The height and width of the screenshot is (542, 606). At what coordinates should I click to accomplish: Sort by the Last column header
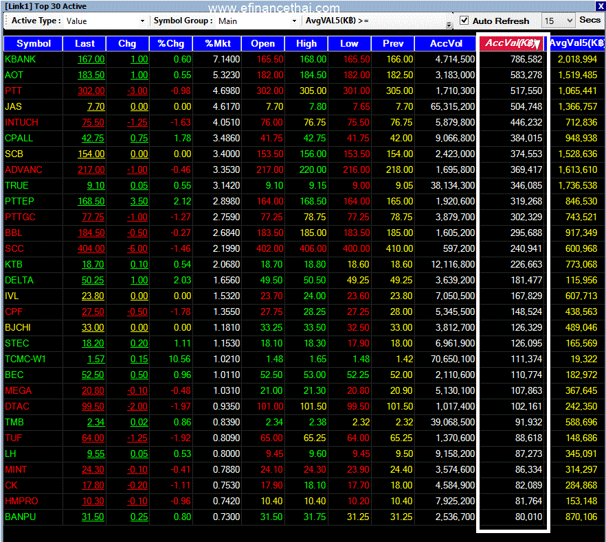85,44
